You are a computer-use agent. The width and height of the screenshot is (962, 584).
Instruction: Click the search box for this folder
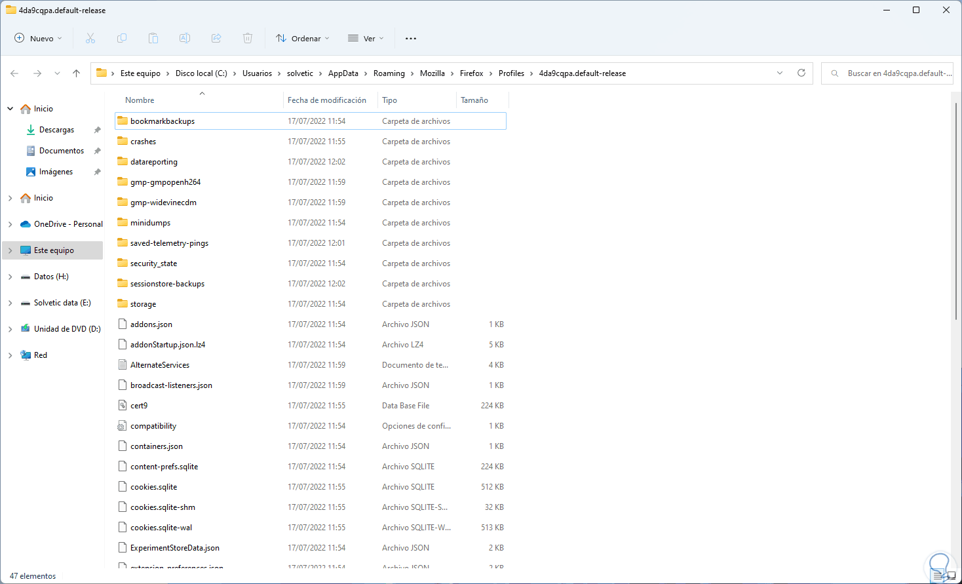click(889, 73)
